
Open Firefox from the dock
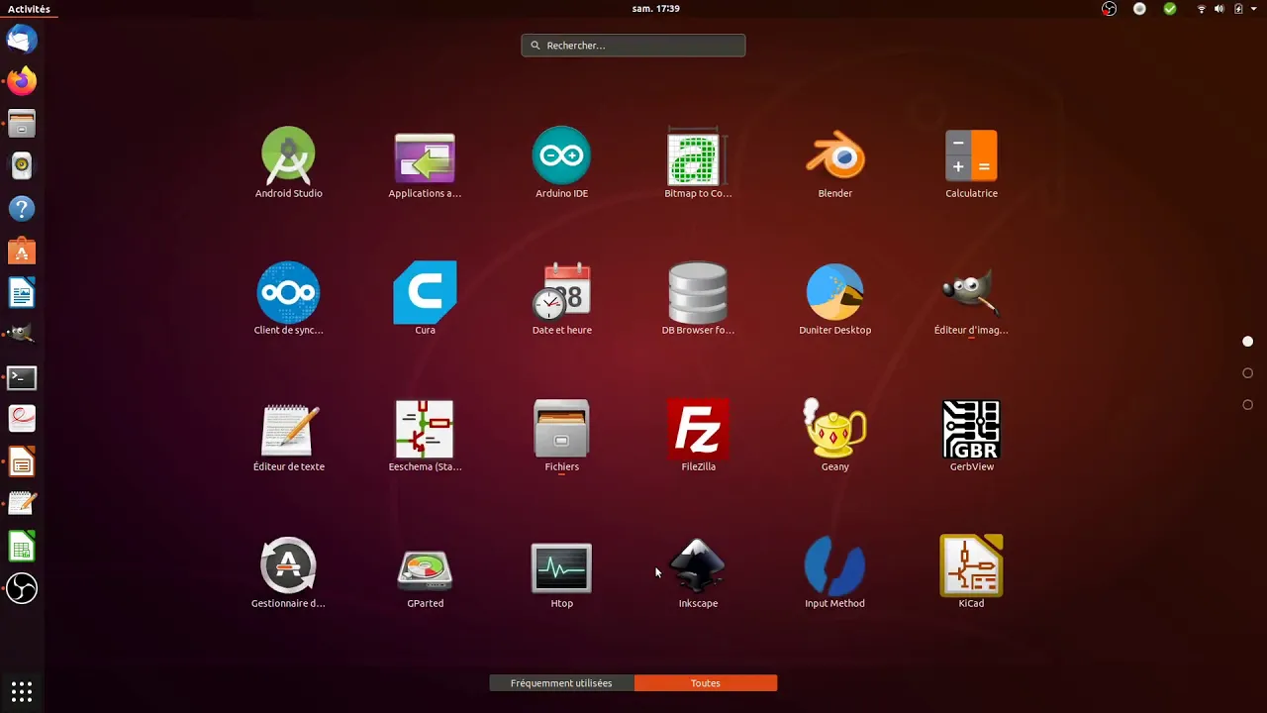(x=22, y=81)
